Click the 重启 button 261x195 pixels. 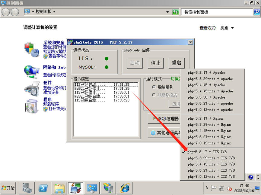177,63
